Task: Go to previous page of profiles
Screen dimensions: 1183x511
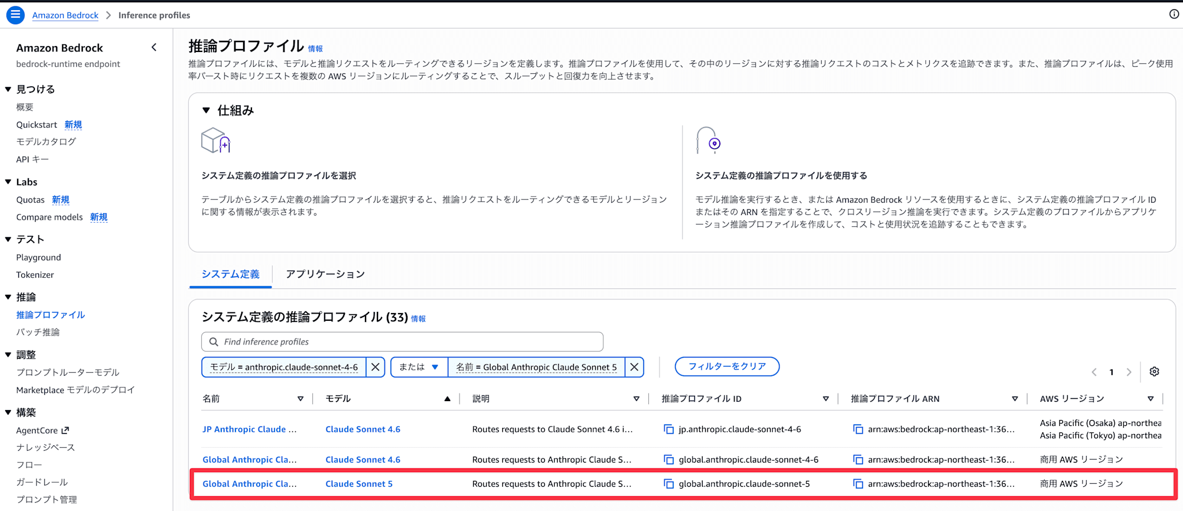Action: coord(1094,372)
